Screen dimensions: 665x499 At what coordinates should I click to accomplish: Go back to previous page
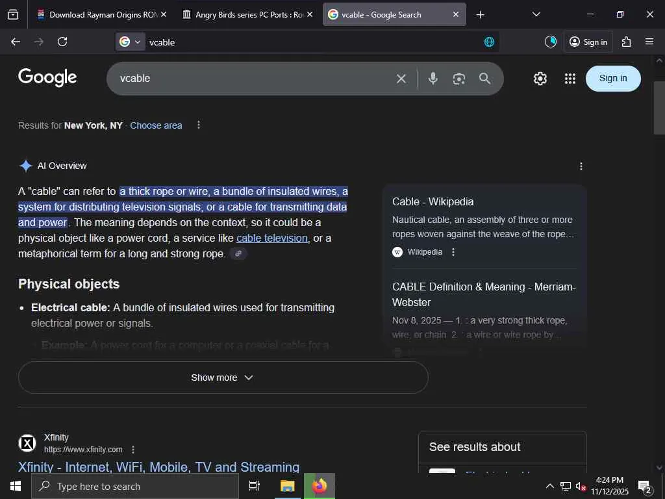(x=16, y=42)
